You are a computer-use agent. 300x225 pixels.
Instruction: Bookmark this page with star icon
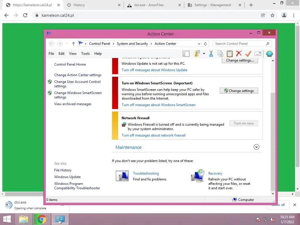pyautogui.click(x=272, y=15)
